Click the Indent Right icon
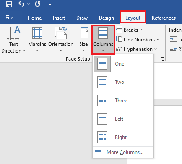This screenshot has height=164, width=182. click(174, 49)
